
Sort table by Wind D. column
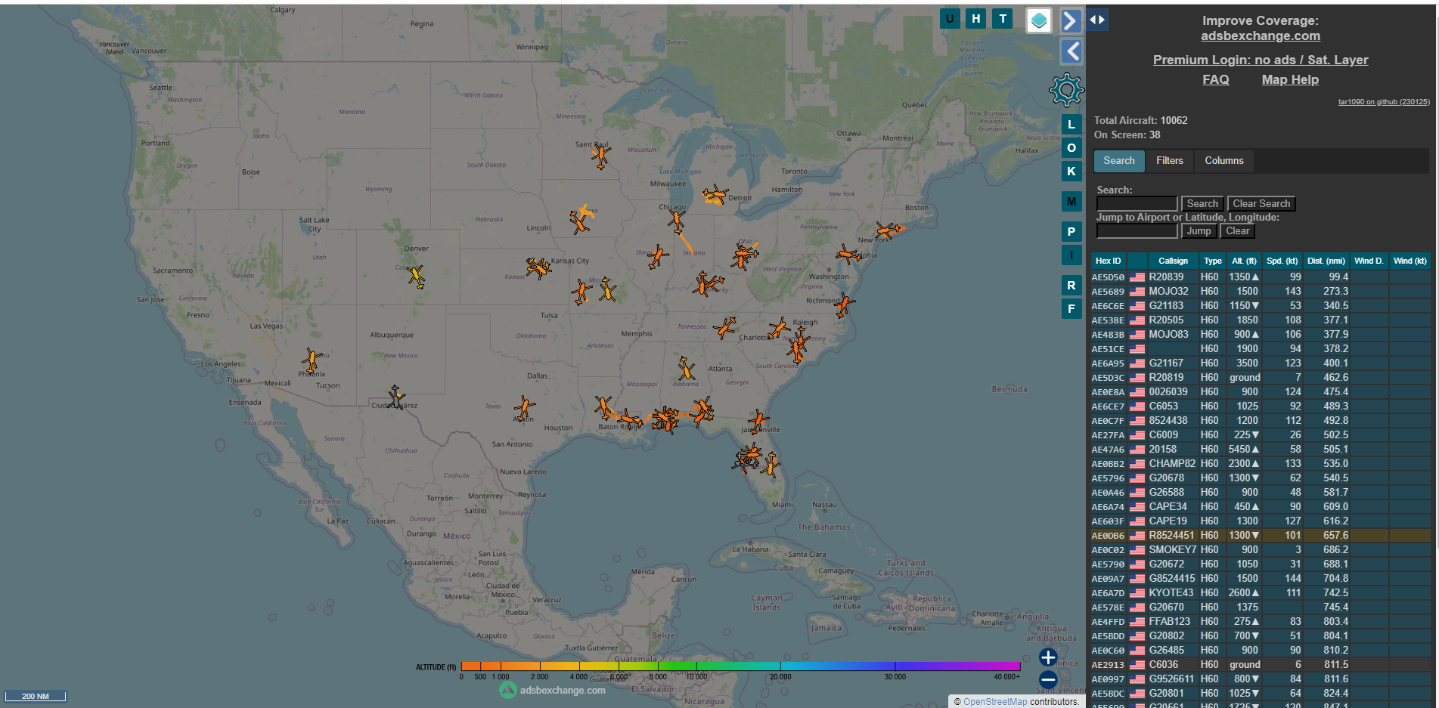[x=1369, y=261]
